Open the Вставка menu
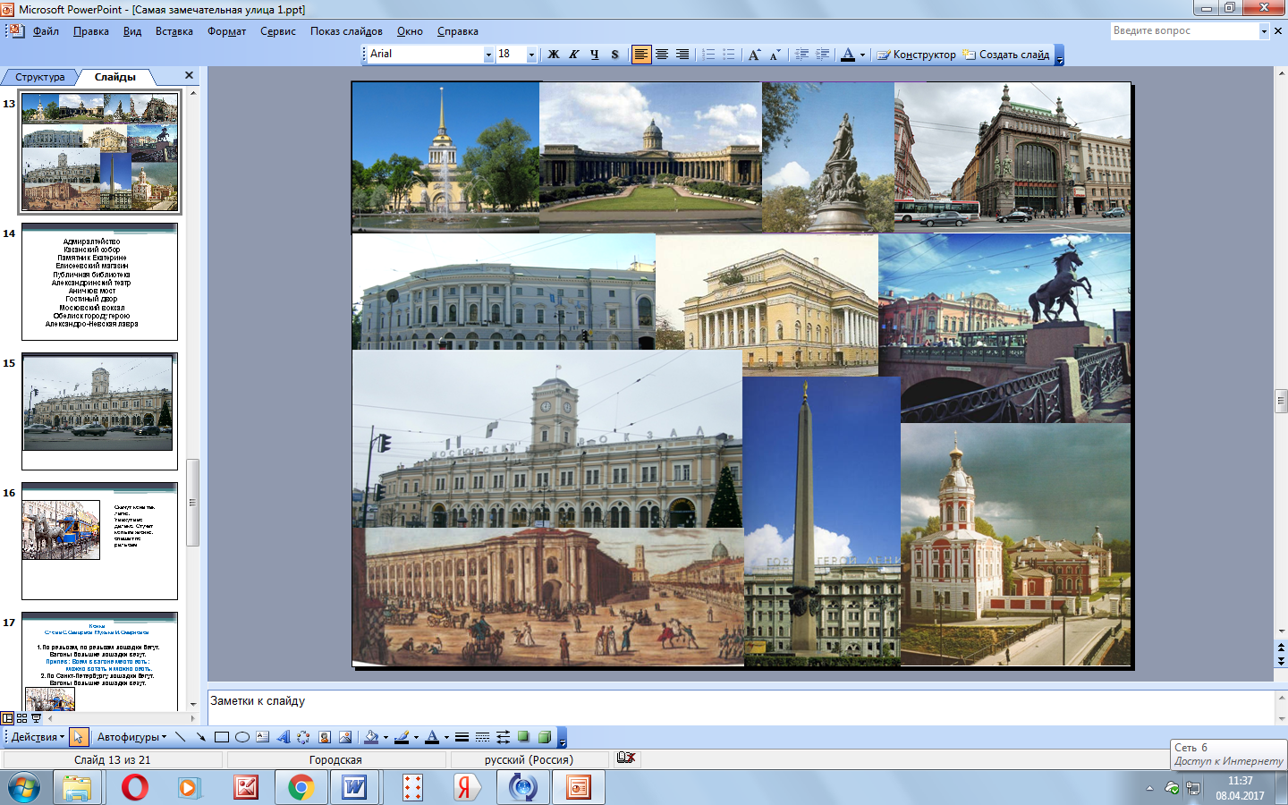Viewport: 1288px width, 805px height. [174, 31]
